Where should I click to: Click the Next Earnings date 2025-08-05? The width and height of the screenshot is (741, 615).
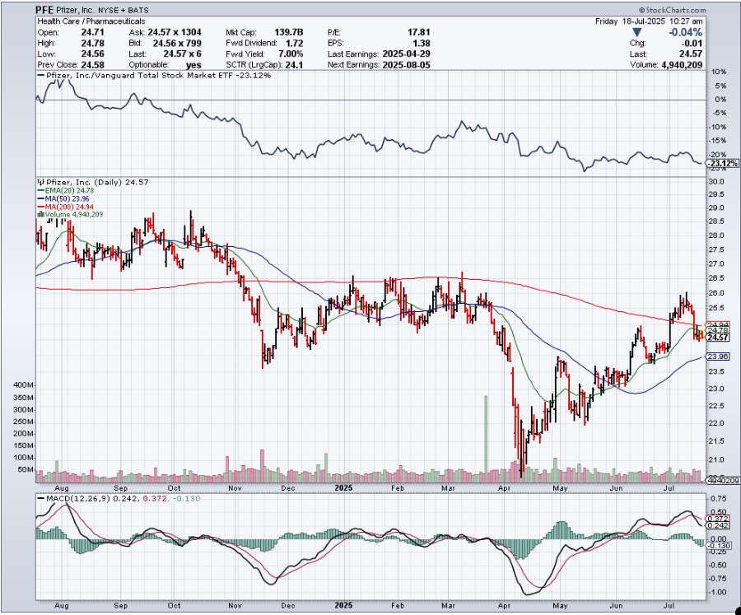click(x=407, y=65)
